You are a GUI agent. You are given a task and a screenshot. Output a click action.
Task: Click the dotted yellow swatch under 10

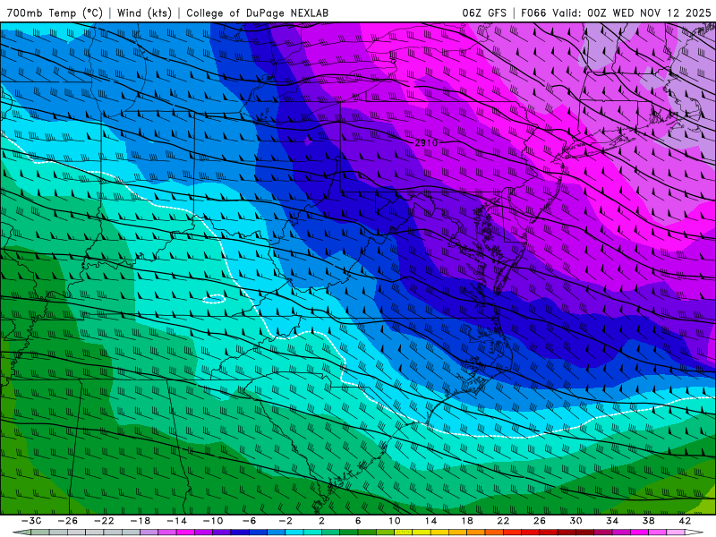[x=404, y=533]
